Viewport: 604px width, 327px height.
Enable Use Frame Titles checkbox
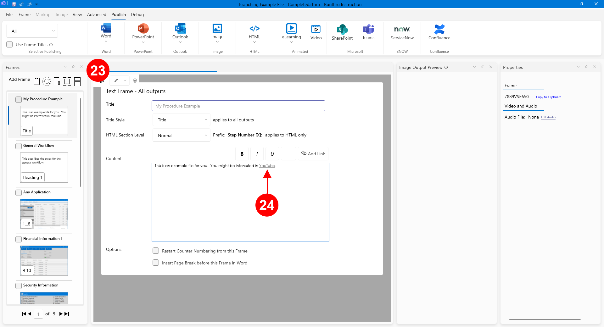point(10,45)
